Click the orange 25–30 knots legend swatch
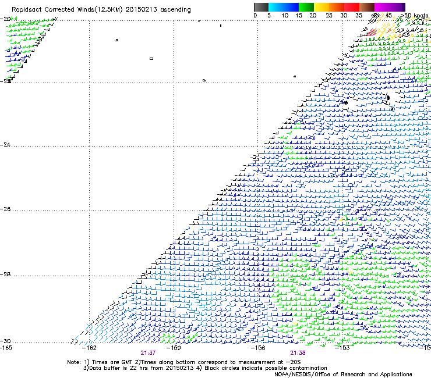Image resolution: width=431 pixels, height=378 pixels. (337, 7)
